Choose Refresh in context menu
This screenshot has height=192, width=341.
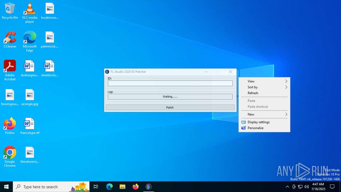point(264,93)
